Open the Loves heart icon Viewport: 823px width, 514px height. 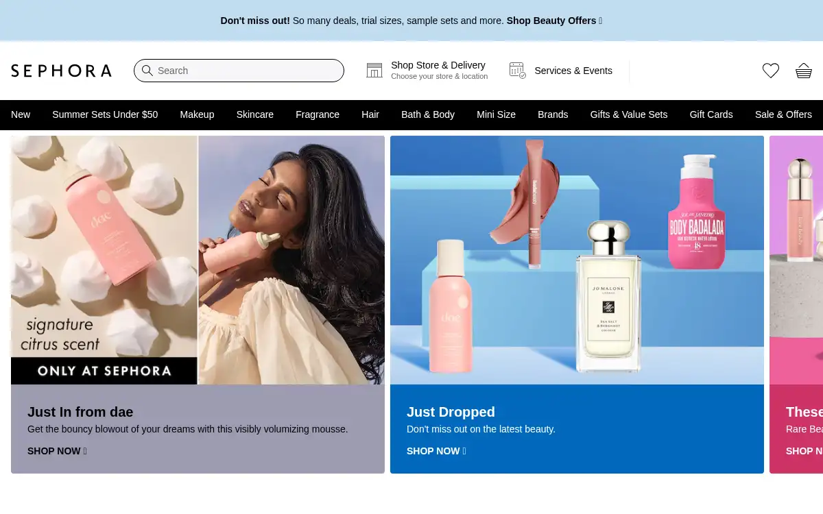(771, 71)
